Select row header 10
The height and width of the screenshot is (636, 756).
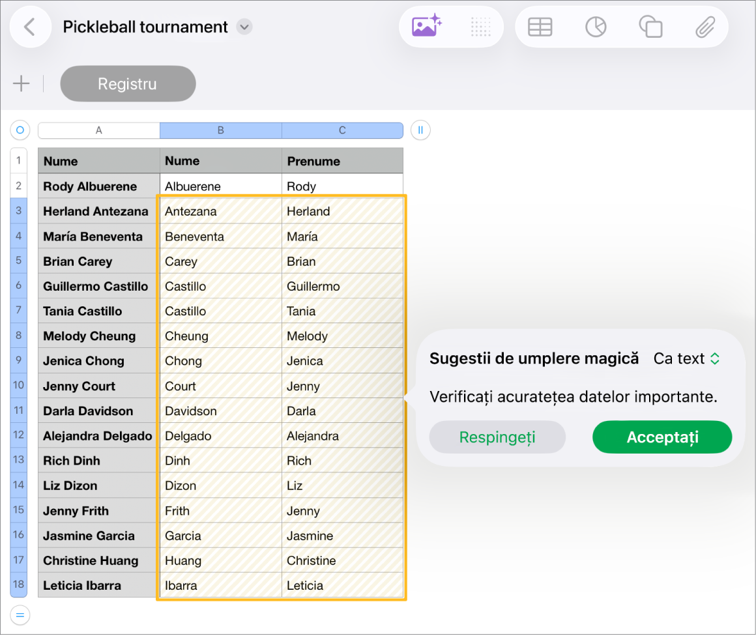point(19,385)
